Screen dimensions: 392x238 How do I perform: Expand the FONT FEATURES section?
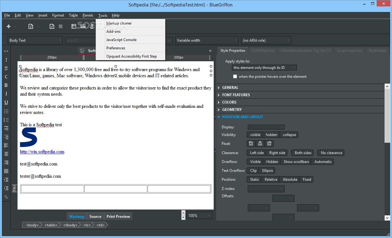(x=300, y=95)
